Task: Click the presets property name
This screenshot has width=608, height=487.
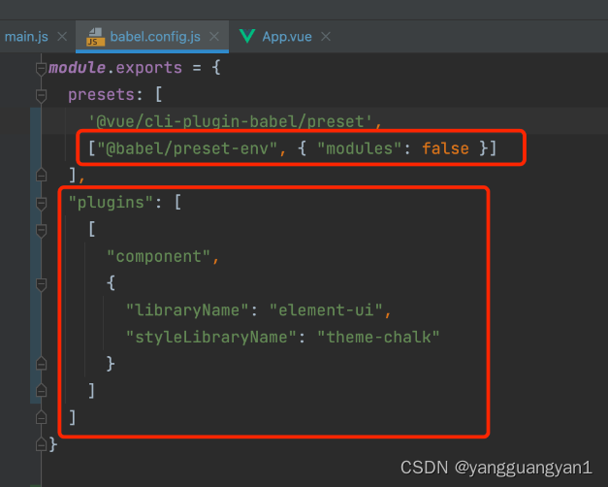Action: point(101,95)
